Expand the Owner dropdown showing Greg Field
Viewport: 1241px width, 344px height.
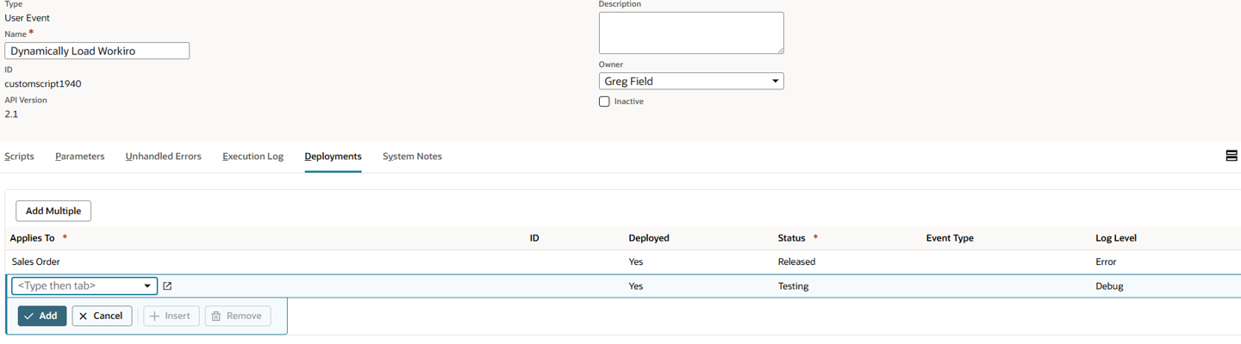point(690,82)
